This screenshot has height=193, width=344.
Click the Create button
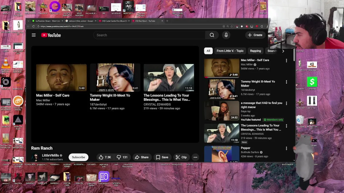255,35
